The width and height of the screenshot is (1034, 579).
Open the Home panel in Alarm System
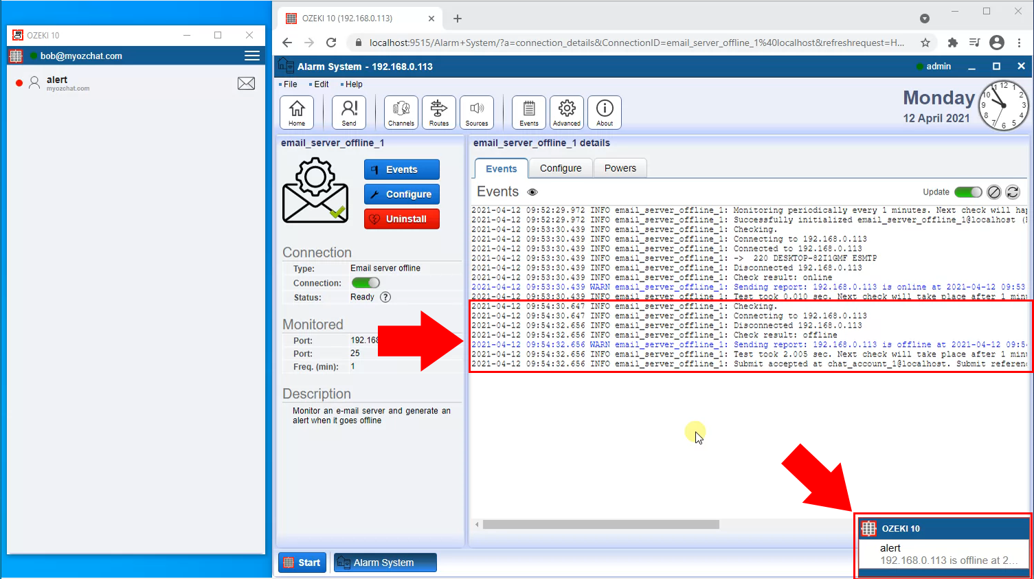(297, 112)
